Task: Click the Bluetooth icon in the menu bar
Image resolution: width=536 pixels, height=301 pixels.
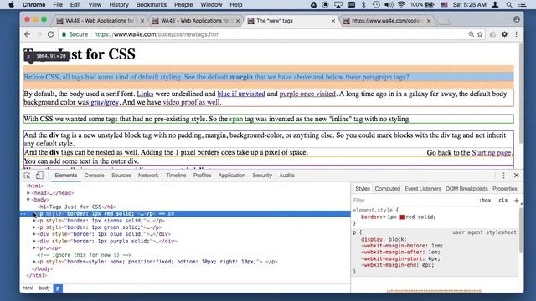Action: (x=363, y=4)
